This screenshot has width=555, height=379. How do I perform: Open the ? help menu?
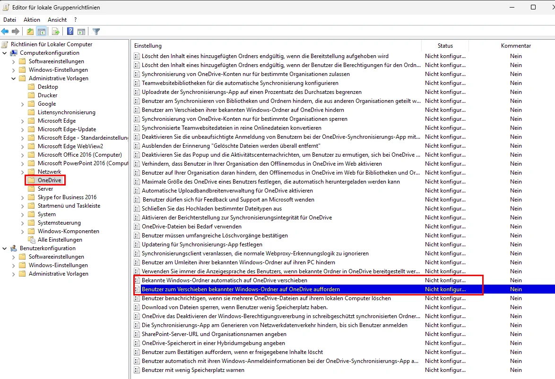point(75,20)
